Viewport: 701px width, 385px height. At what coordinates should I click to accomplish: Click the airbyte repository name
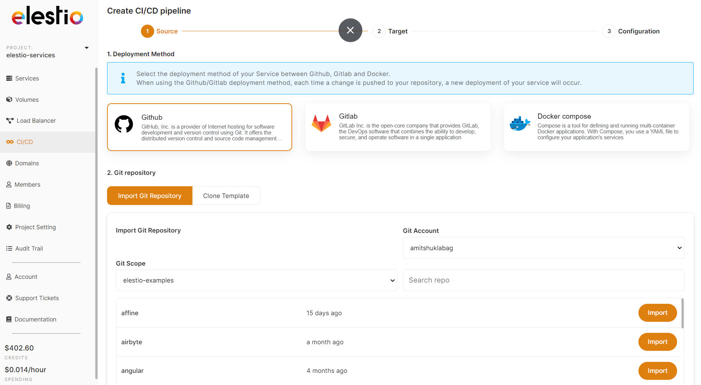click(x=132, y=342)
